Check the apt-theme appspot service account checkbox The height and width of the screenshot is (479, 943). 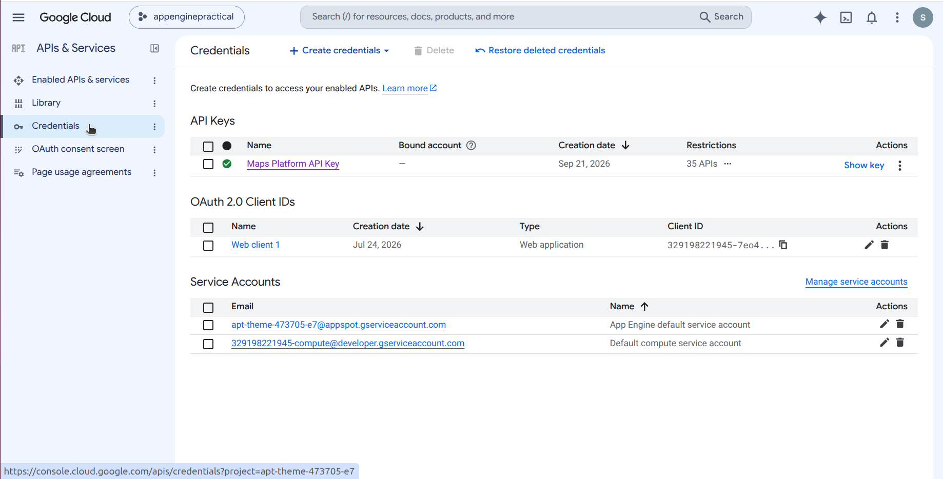(208, 325)
